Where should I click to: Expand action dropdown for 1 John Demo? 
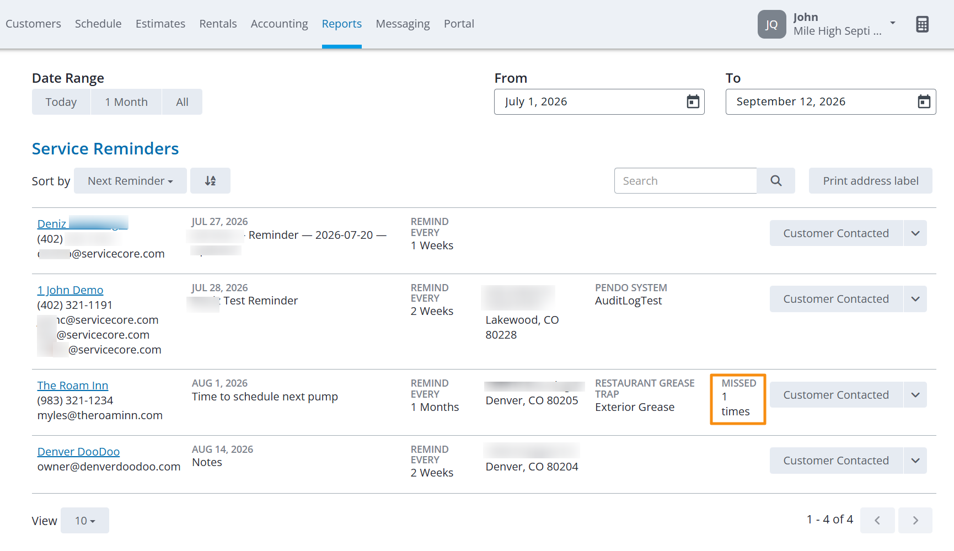click(915, 299)
